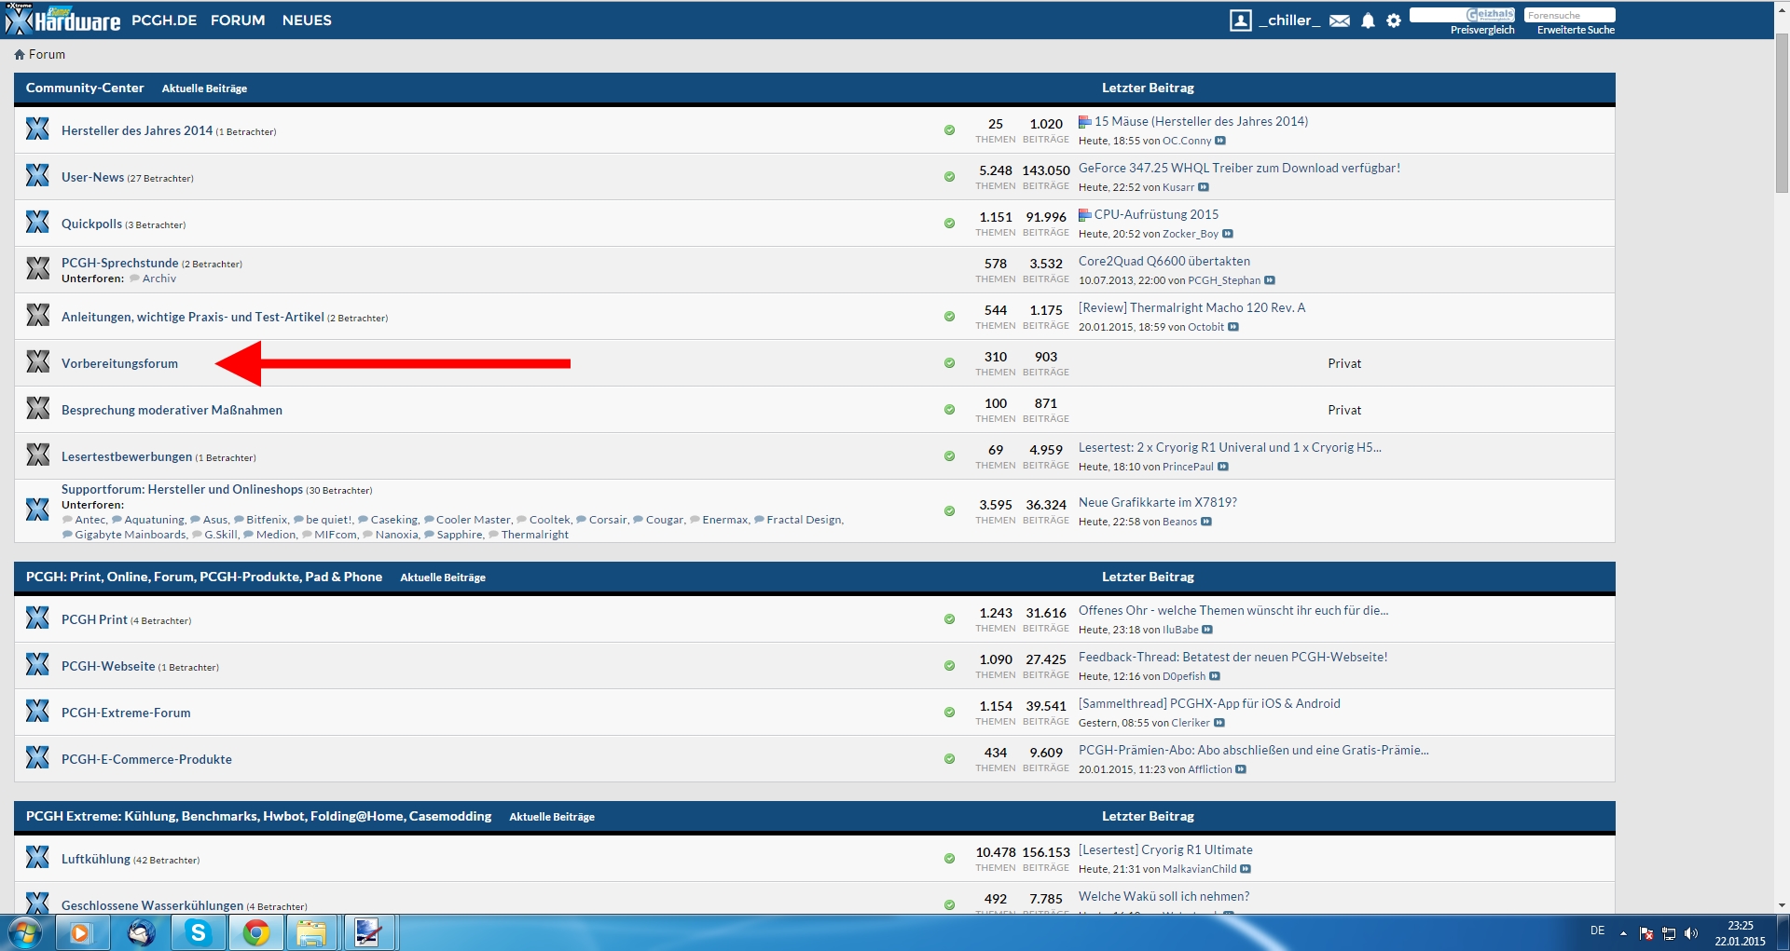Open the Fractal Design subforum link
The height and width of the screenshot is (951, 1790).
805,520
